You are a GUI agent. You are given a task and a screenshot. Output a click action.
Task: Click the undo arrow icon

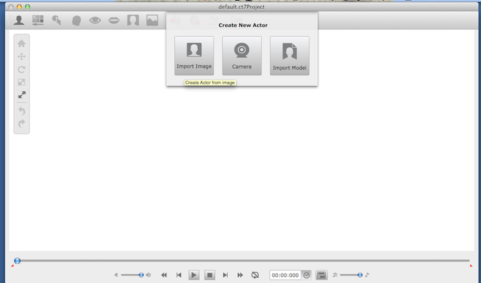pos(21,111)
